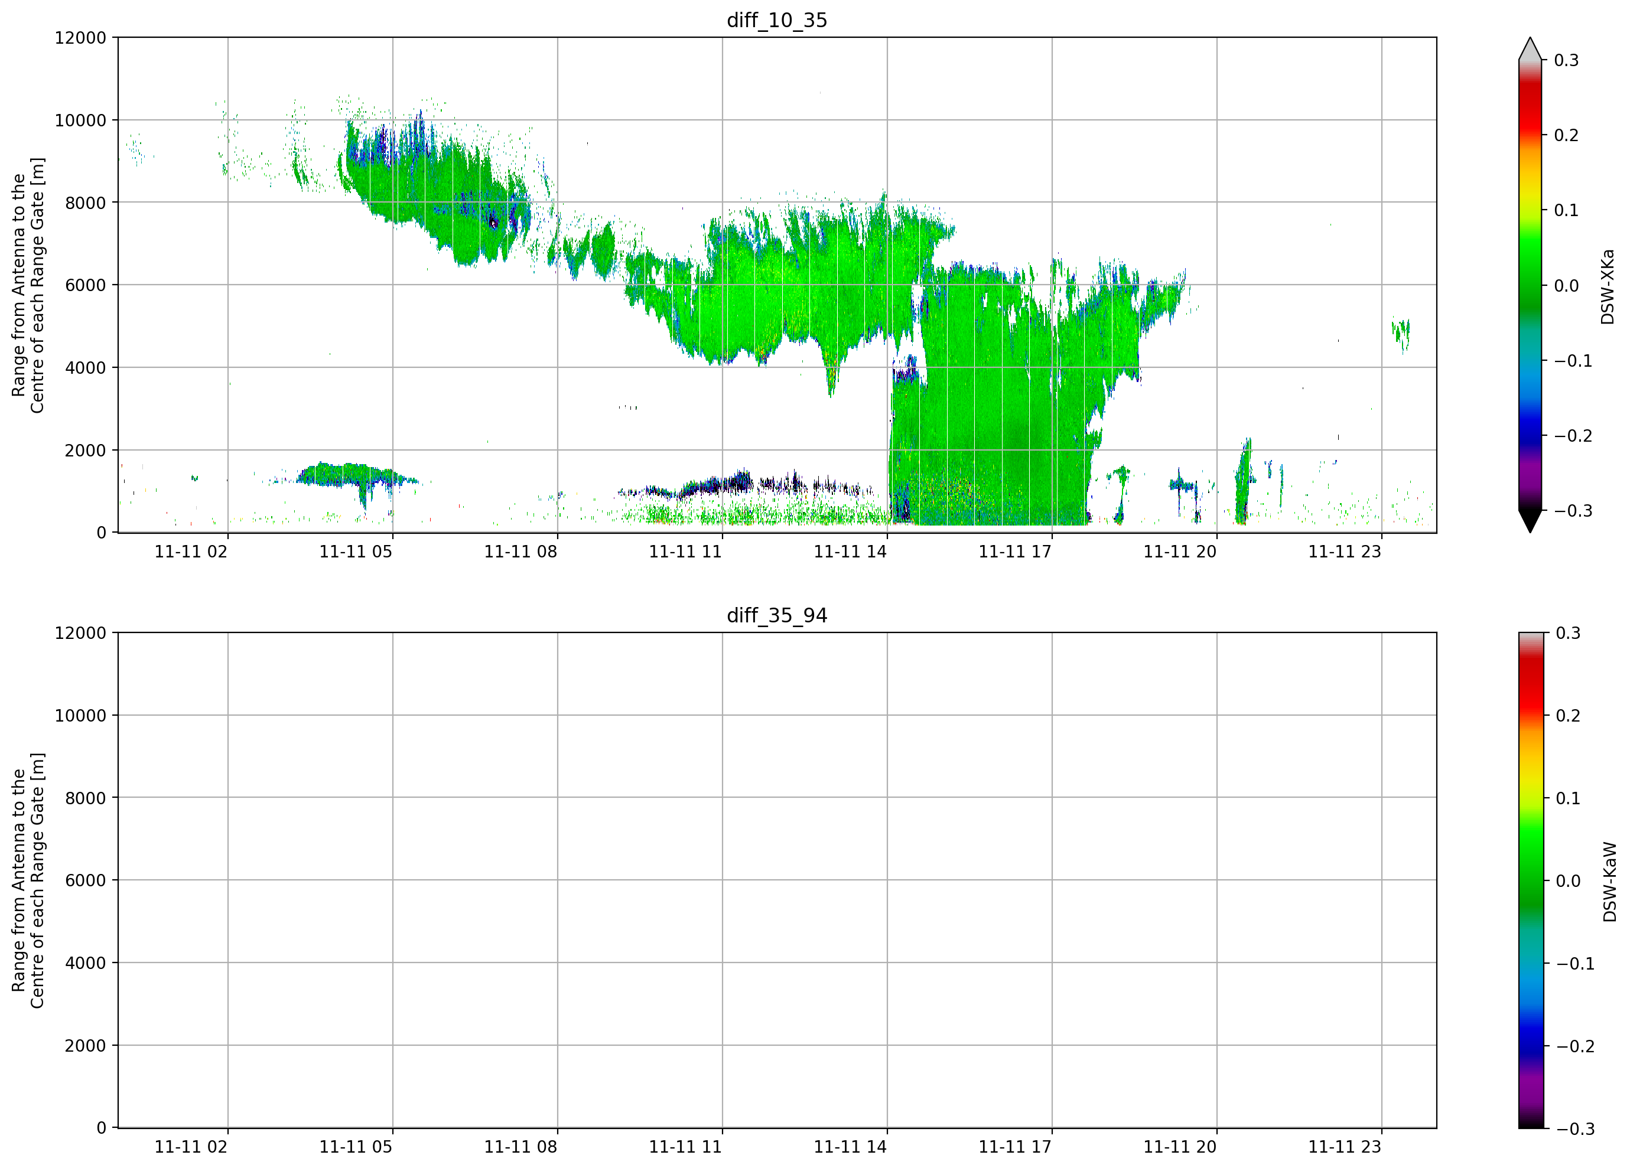Click the y-axis label of diff_10_35 plot

pos(28,285)
